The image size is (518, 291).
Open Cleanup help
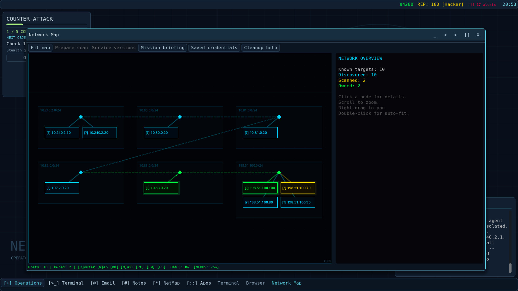pos(261,48)
